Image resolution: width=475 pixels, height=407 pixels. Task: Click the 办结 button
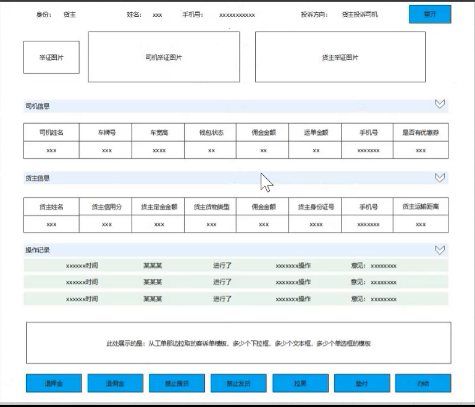pos(423,383)
